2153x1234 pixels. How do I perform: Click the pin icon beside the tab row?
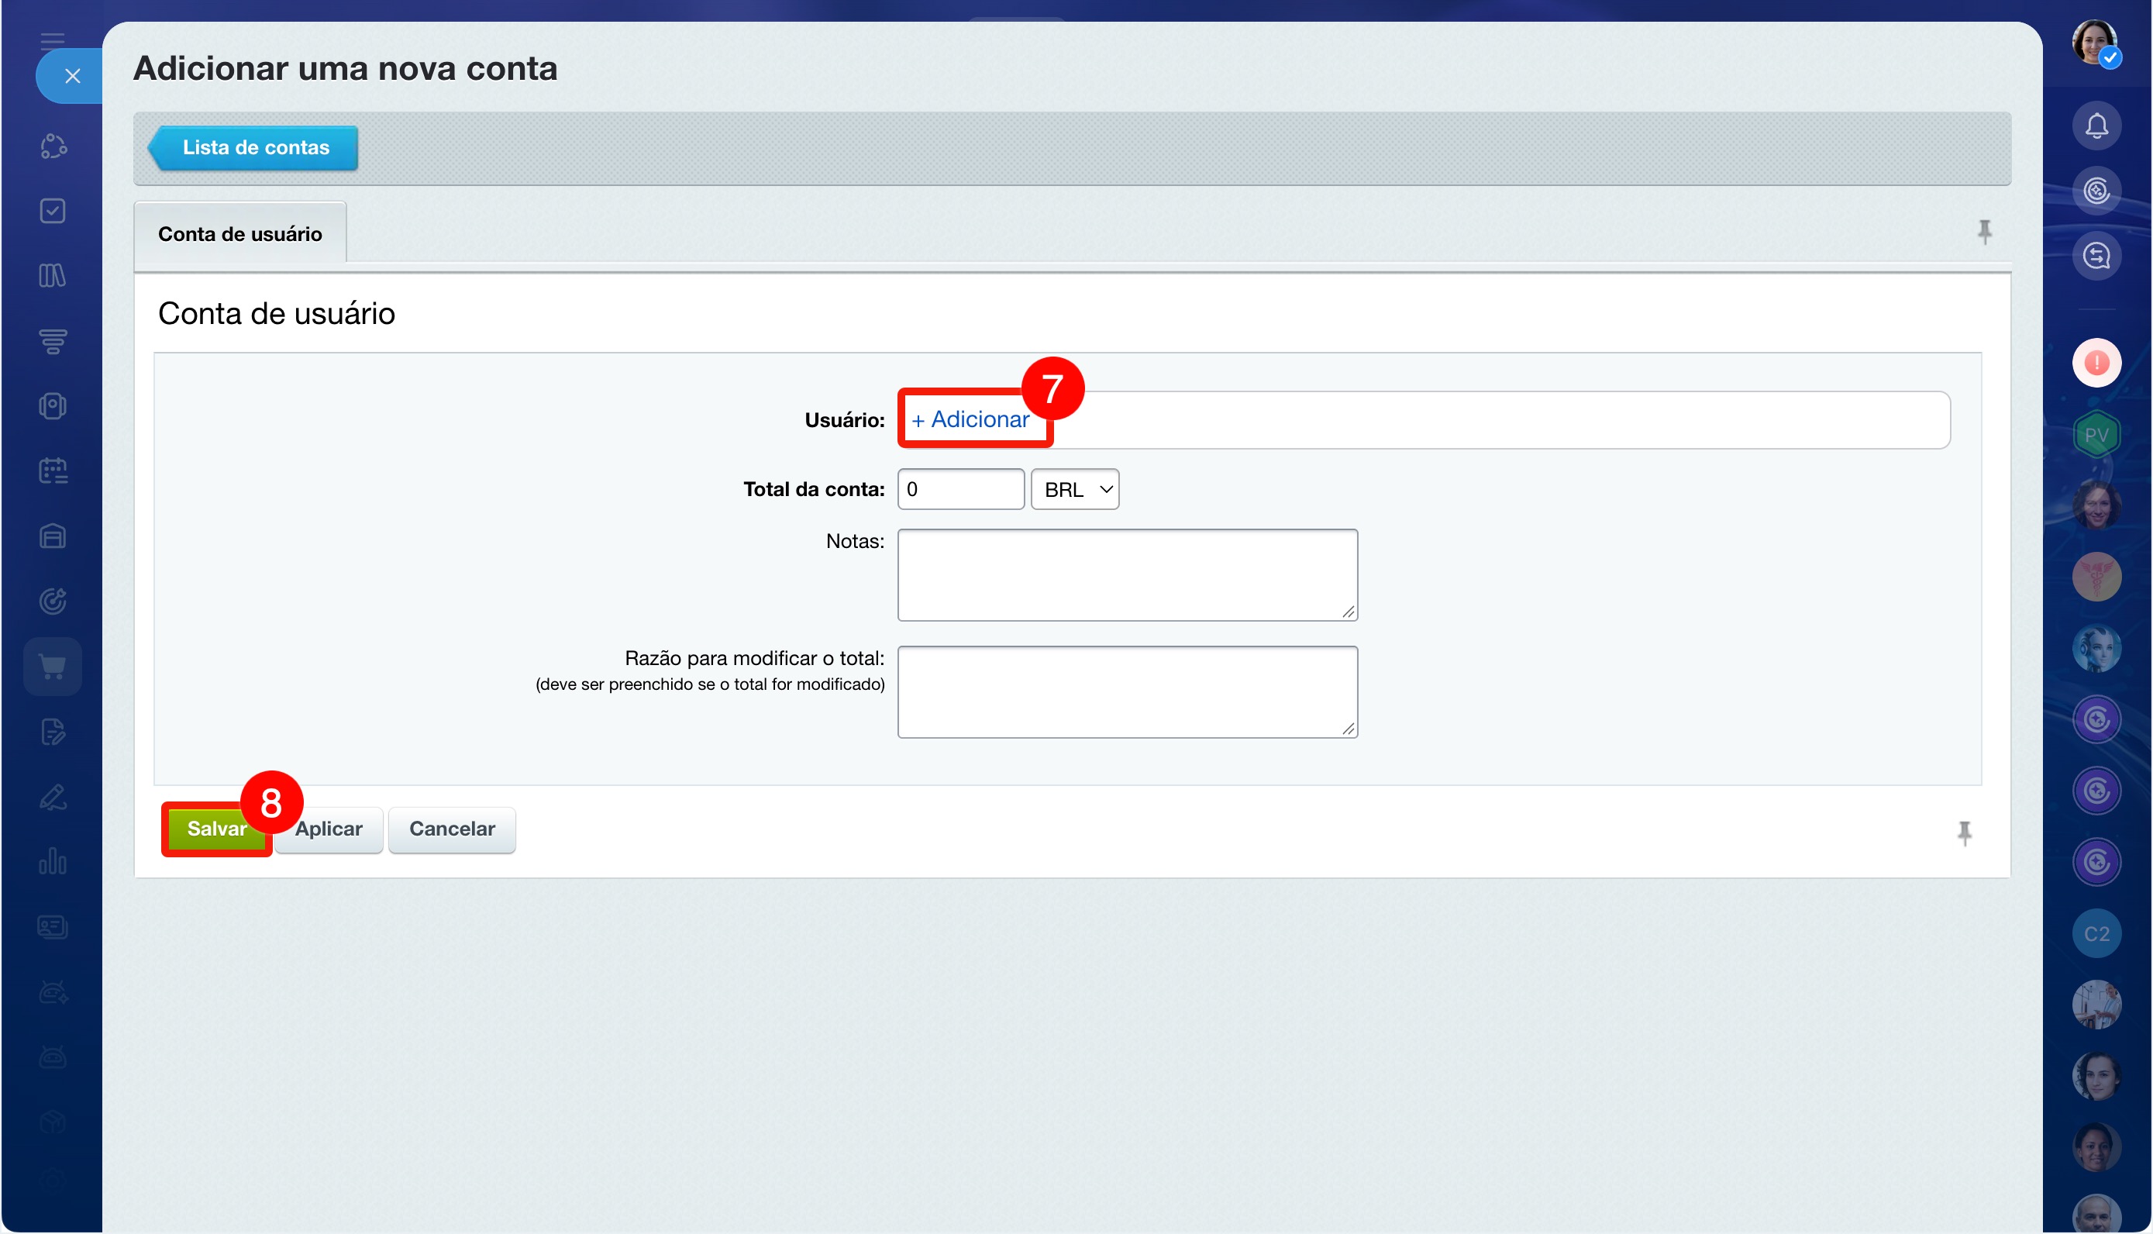coord(1983,231)
